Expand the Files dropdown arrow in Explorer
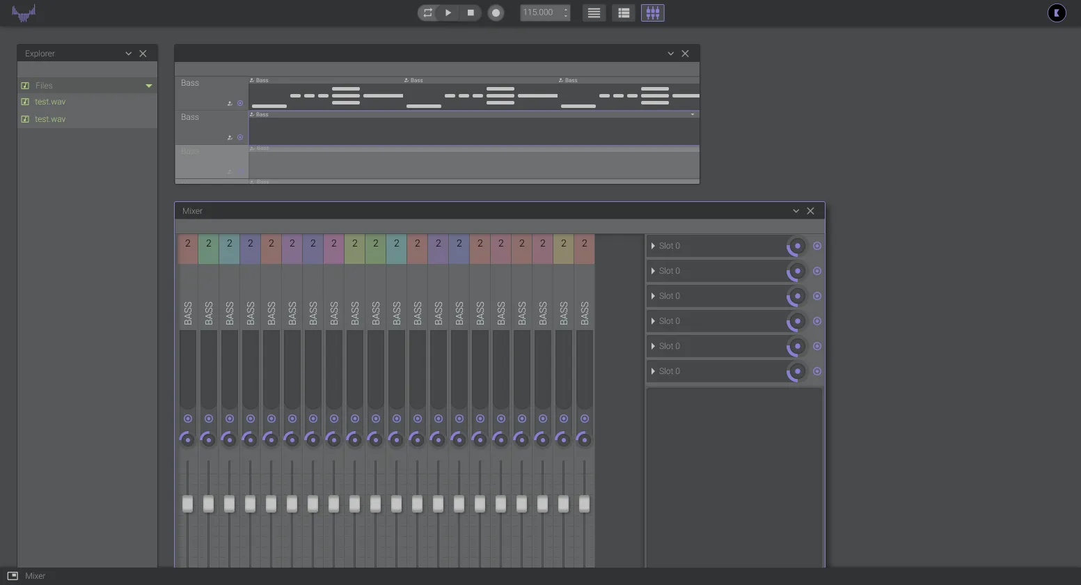 [148, 86]
